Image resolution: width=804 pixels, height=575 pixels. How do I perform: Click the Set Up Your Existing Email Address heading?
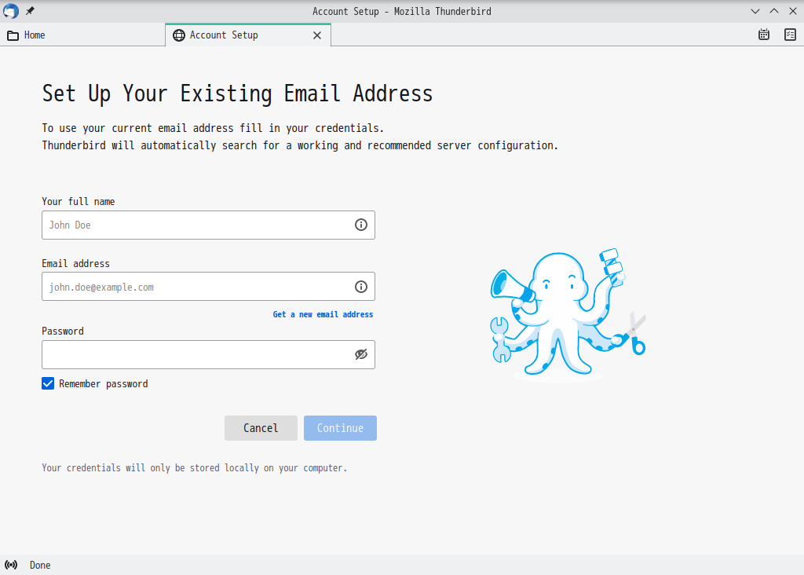pos(237,93)
